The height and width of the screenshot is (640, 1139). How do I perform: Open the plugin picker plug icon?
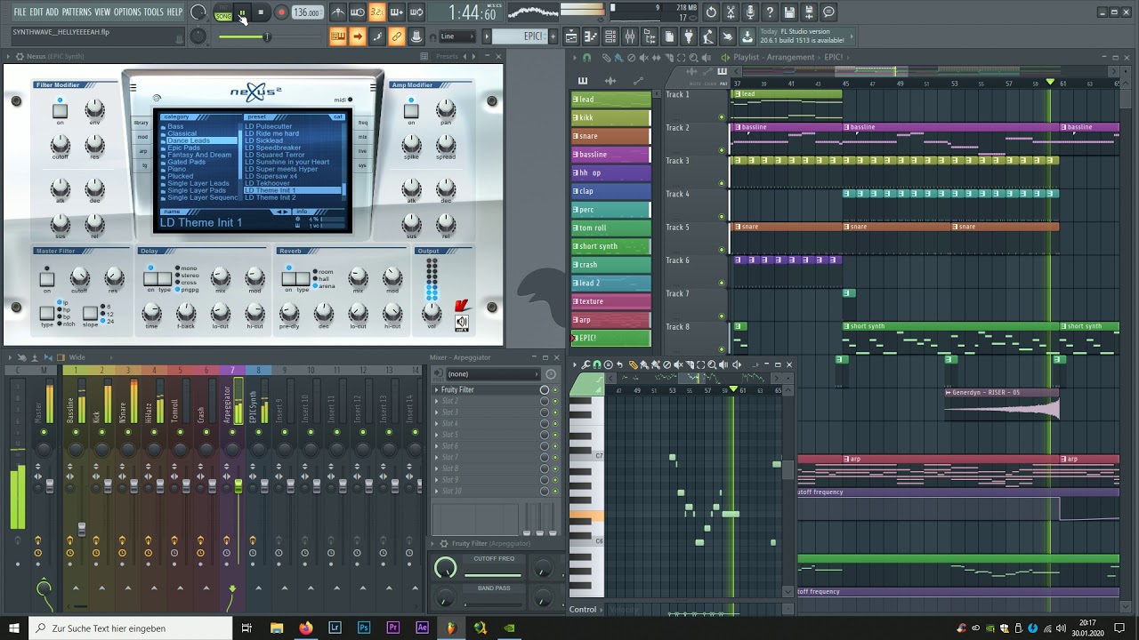(x=689, y=36)
